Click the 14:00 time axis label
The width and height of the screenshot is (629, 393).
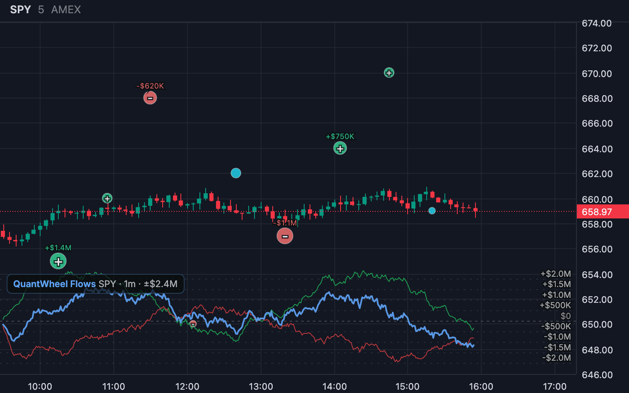(334, 386)
